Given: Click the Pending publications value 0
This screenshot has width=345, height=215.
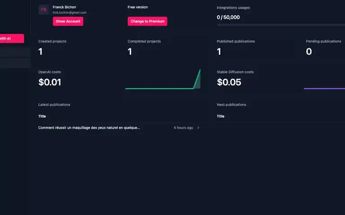Looking at the screenshot, I should tap(309, 52).
